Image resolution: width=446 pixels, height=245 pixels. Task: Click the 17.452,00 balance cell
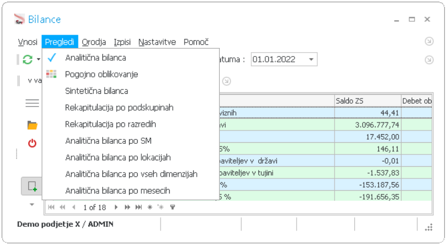(368, 137)
